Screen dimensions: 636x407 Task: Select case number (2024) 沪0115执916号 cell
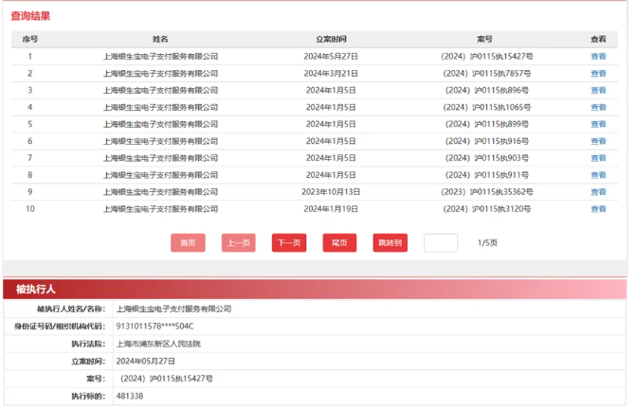click(x=487, y=141)
